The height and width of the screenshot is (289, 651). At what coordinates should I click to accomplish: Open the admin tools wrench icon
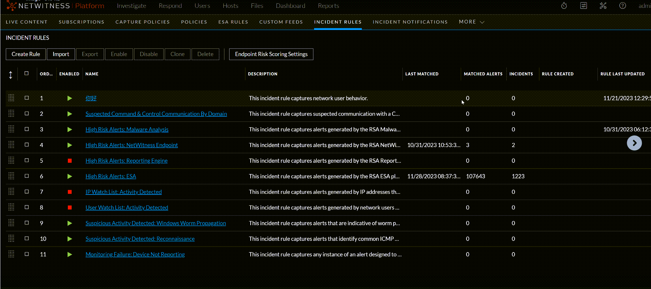pyautogui.click(x=603, y=6)
